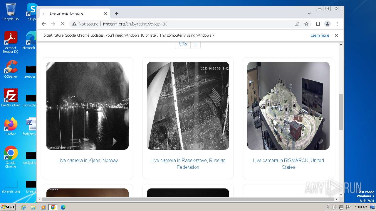Image resolution: width=376 pixels, height=211 pixels.
Task: Open Internet Explorer from the taskbar
Action: click(23, 207)
